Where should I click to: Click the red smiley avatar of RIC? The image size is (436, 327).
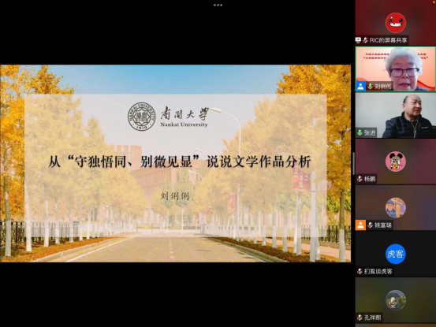tap(396, 23)
